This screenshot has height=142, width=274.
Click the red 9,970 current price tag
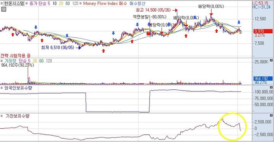tap(263, 31)
